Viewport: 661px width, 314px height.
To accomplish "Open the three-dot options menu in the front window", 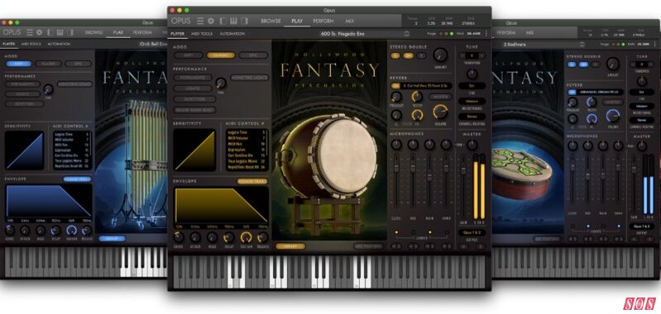I will pos(486,33).
